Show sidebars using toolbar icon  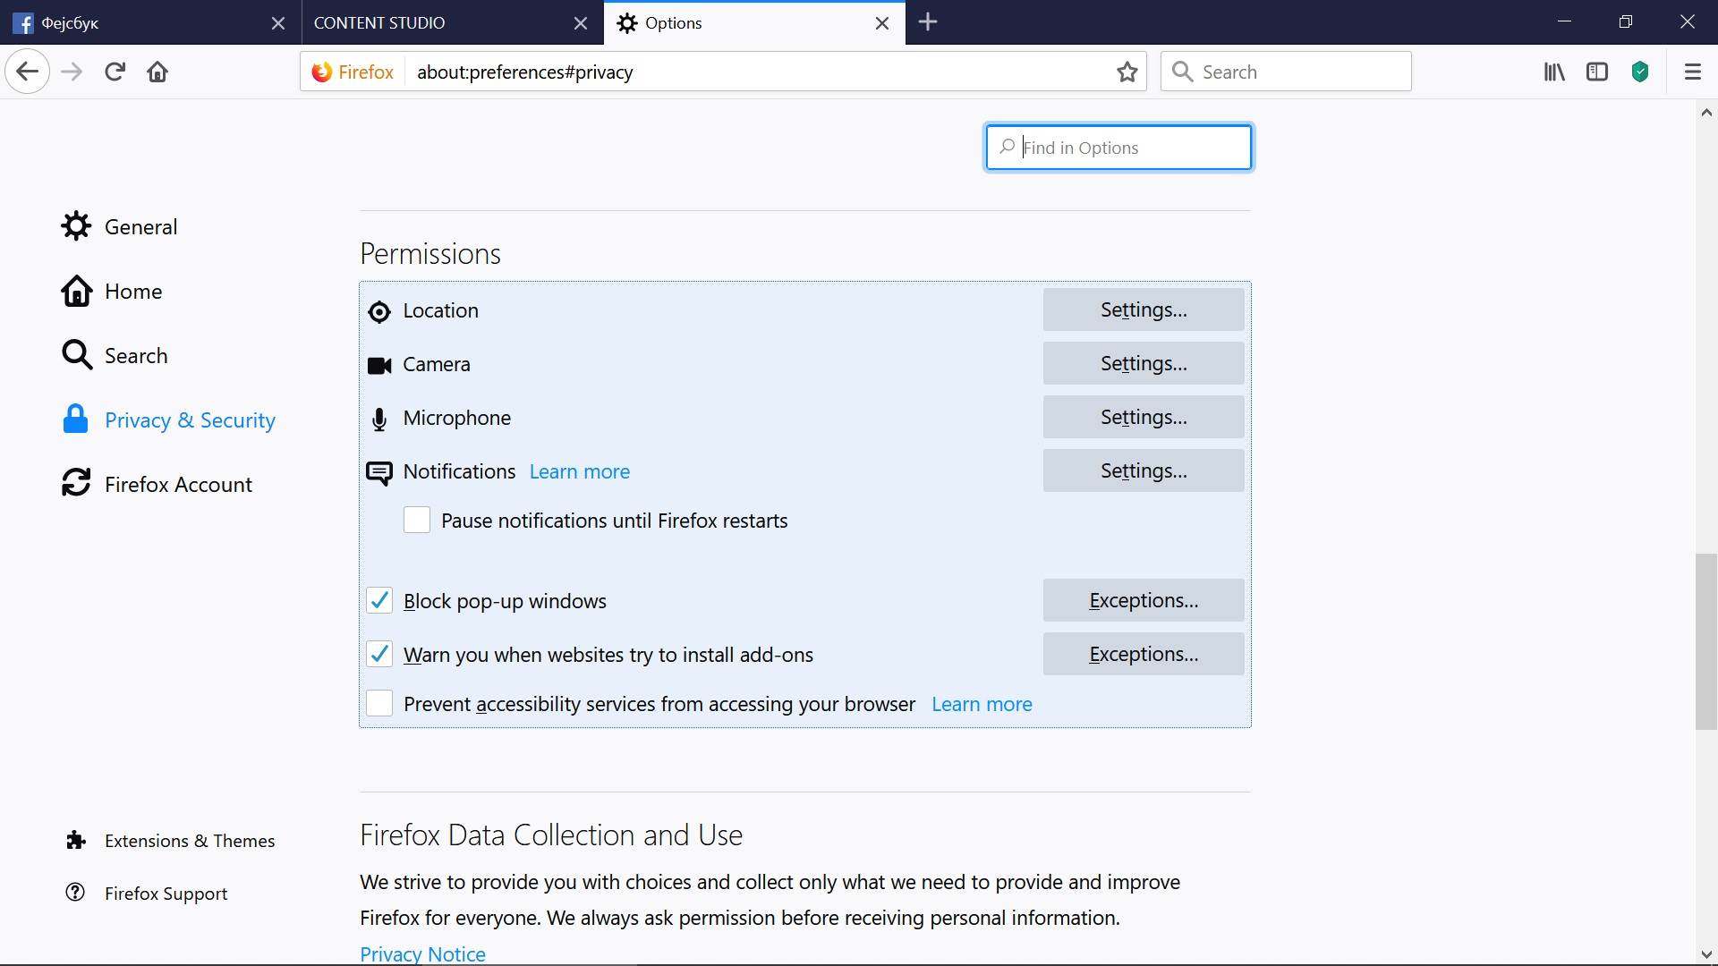1597,72
